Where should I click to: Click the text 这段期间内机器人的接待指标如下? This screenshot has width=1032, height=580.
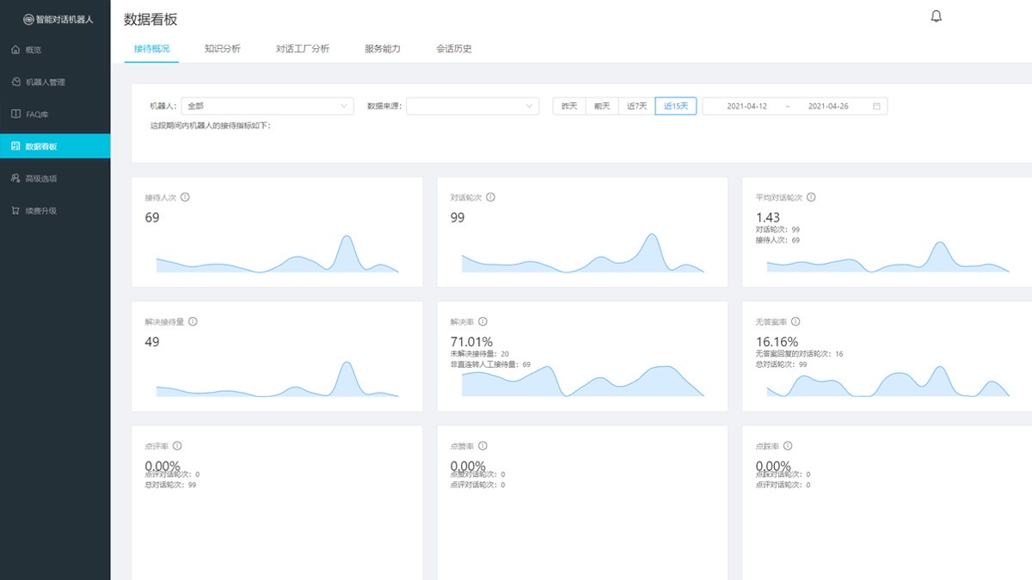[x=211, y=125]
